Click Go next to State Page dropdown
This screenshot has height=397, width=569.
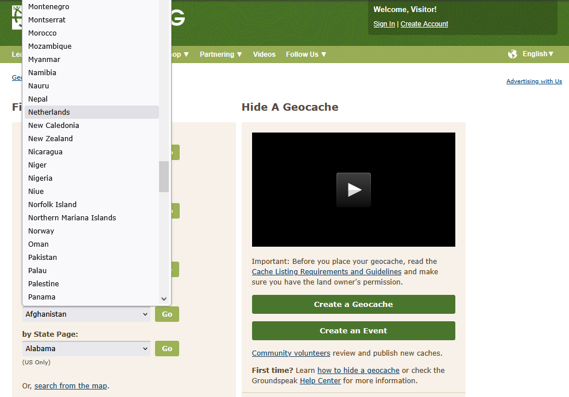167,348
